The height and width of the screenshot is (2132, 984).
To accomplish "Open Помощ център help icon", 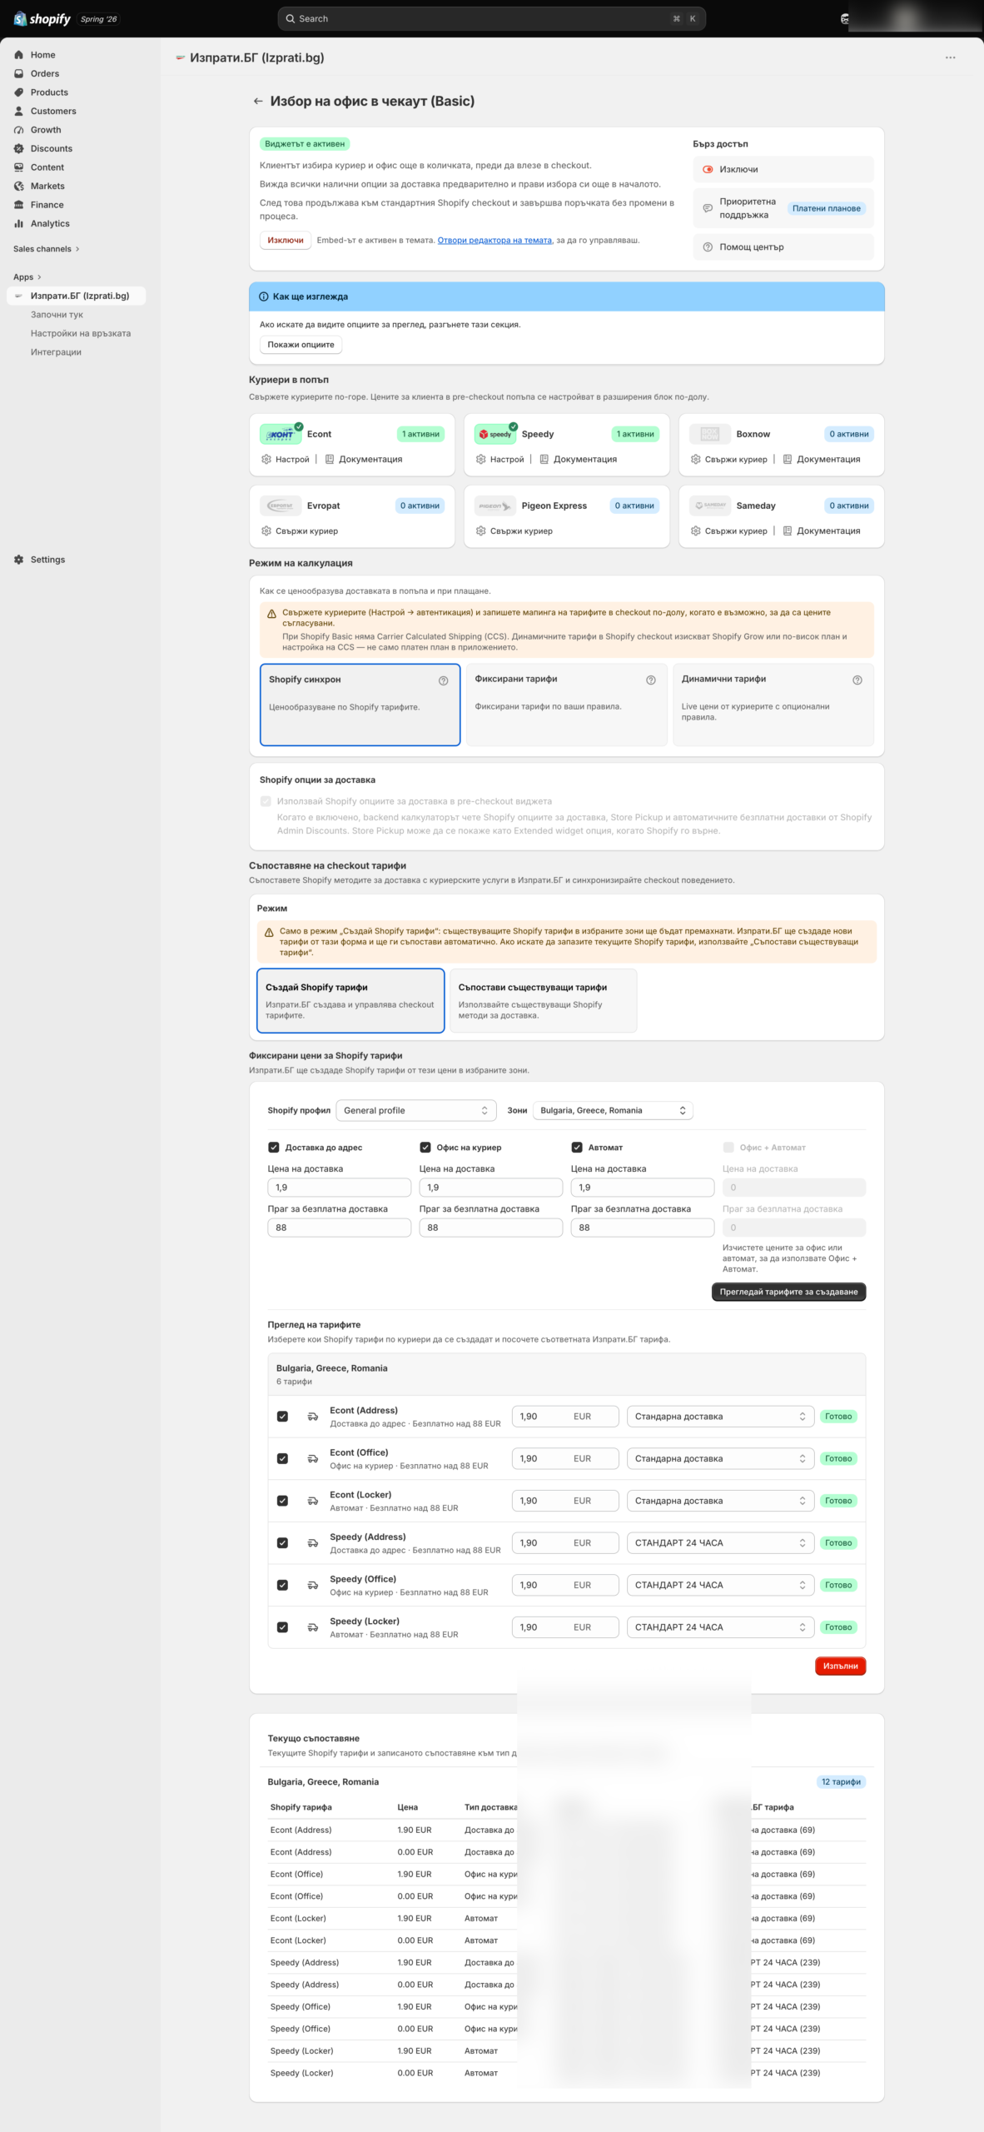I will point(708,247).
